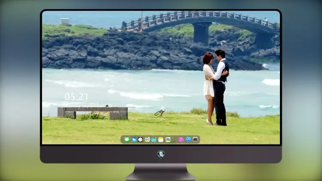Launch the pink iTunes music app
This screenshot has height=181, width=322.
(181, 139)
